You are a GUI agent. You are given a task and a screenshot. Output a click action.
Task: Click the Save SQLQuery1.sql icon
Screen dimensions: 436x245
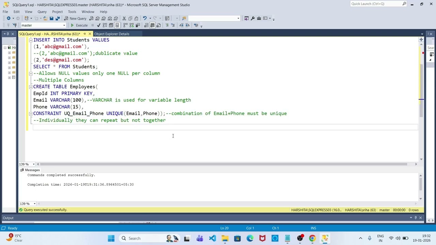tap(51, 18)
